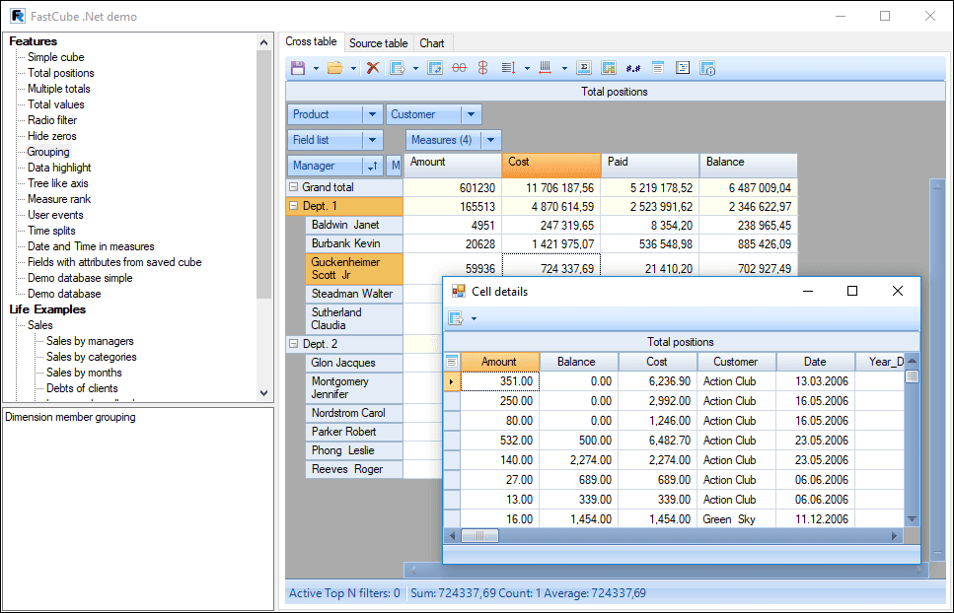Image resolution: width=954 pixels, height=613 pixels.
Task: Click the current row indicator arrow
Action: click(x=452, y=381)
